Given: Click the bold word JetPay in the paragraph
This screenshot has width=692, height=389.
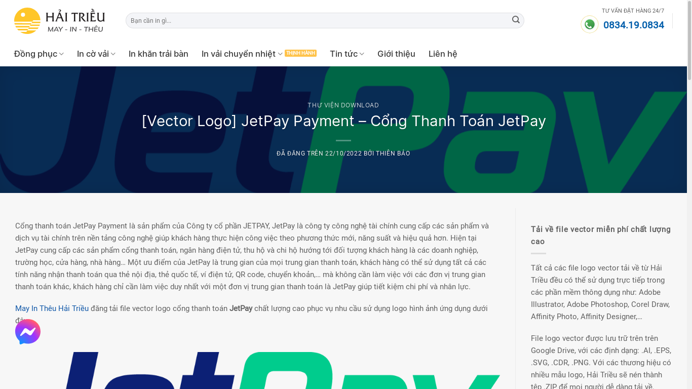Looking at the screenshot, I should coord(241,308).
